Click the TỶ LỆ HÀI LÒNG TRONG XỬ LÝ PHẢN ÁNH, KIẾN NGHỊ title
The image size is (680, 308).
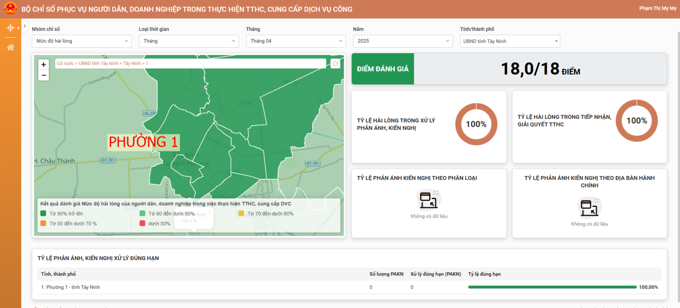point(396,124)
